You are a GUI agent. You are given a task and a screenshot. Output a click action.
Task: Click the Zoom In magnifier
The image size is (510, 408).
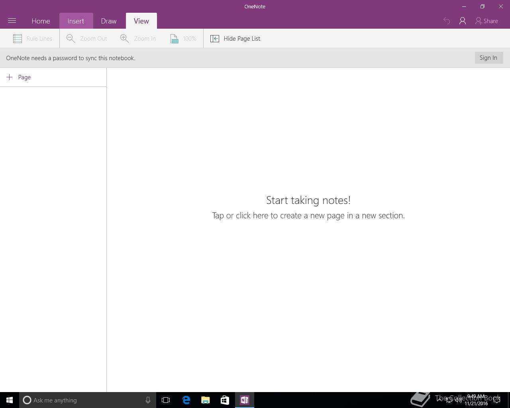click(x=138, y=39)
